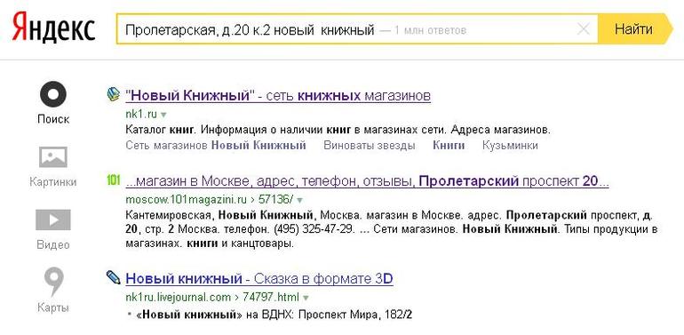
Task: Click the green 101 favicon
Action: tap(114, 180)
